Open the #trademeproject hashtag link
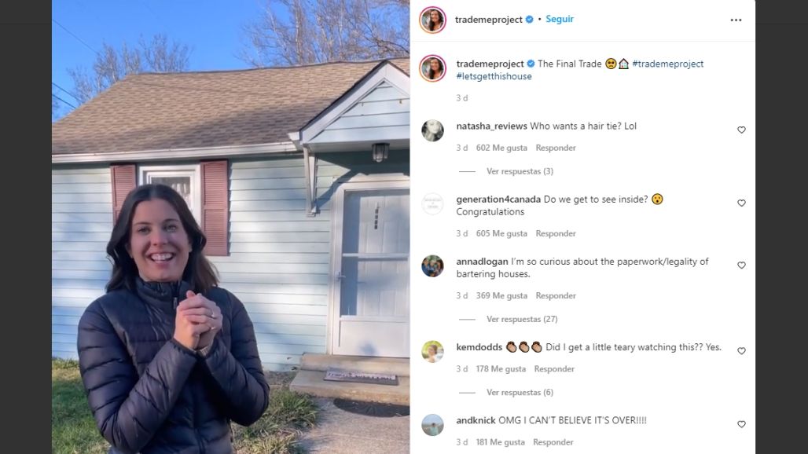 667,64
